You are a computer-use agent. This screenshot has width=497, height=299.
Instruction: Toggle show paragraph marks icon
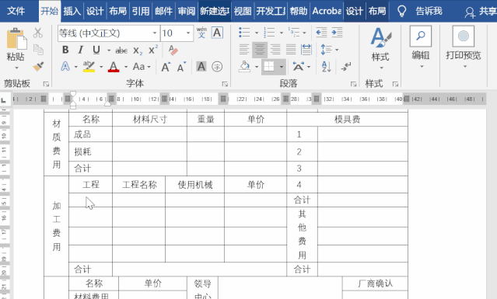[346, 67]
